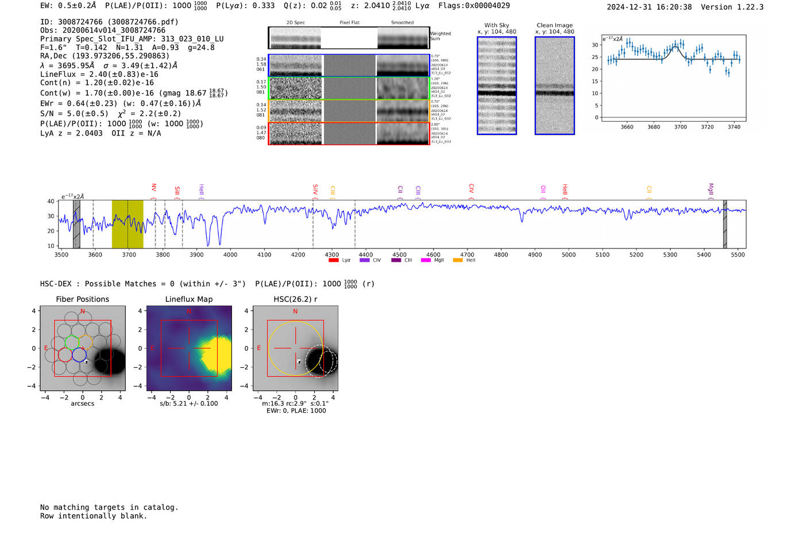The height and width of the screenshot is (547, 804).
Task: Click the SiII line marker near 3850
Action: (177, 192)
